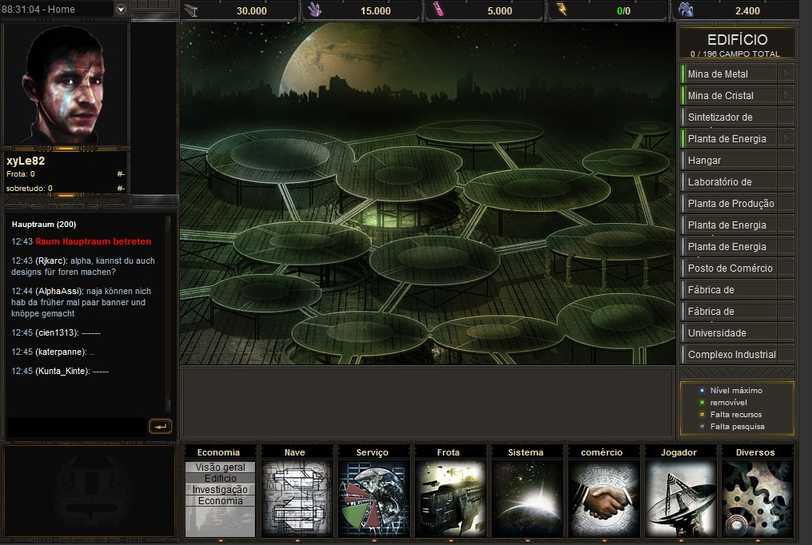Viewport: 812px width, 545px height.
Task: Open the comércio handshake image
Action: [603, 499]
